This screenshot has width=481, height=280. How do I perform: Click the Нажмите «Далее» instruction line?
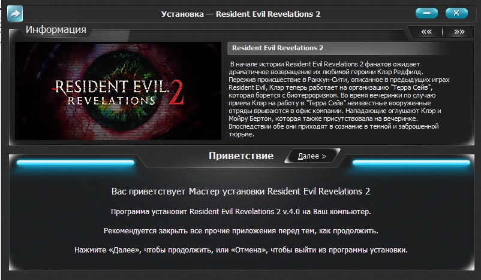pos(241,249)
